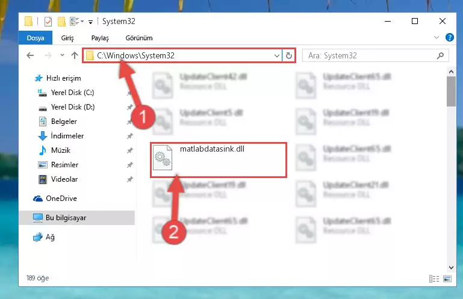
Task: Click the scrollbar down arrow
Action: [451, 268]
